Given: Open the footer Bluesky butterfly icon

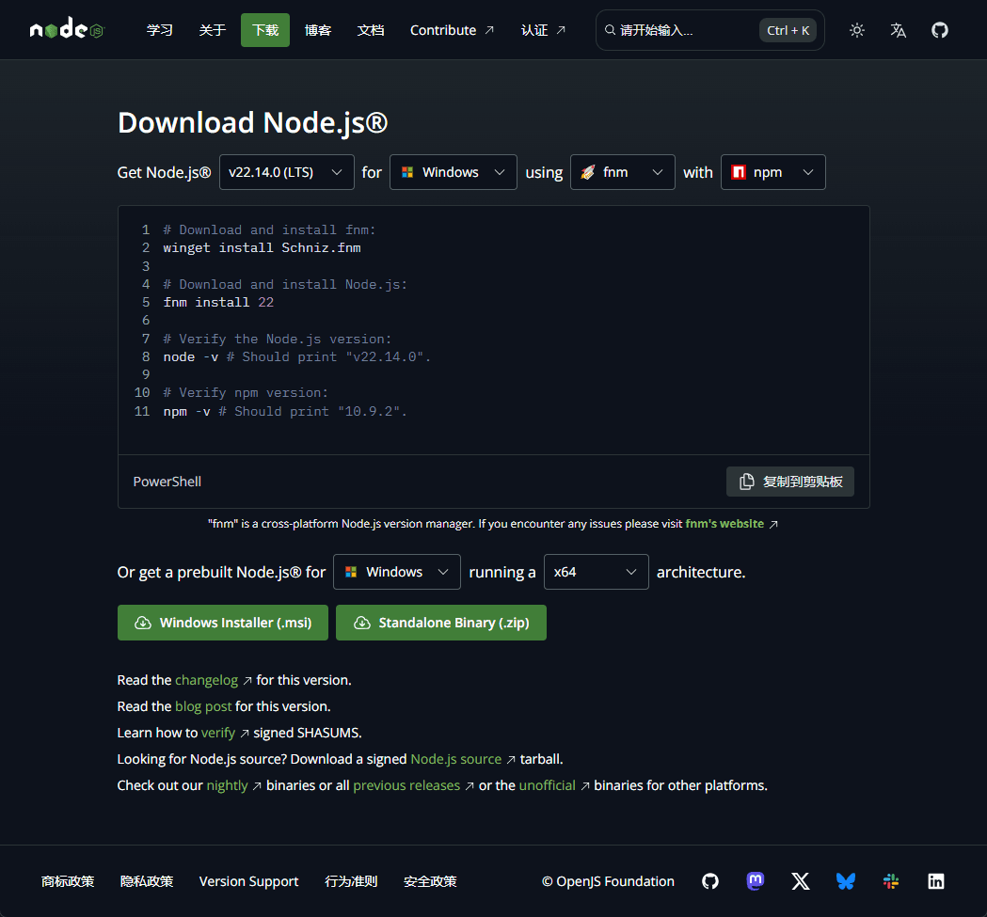Looking at the screenshot, I should tap(845, 881).
